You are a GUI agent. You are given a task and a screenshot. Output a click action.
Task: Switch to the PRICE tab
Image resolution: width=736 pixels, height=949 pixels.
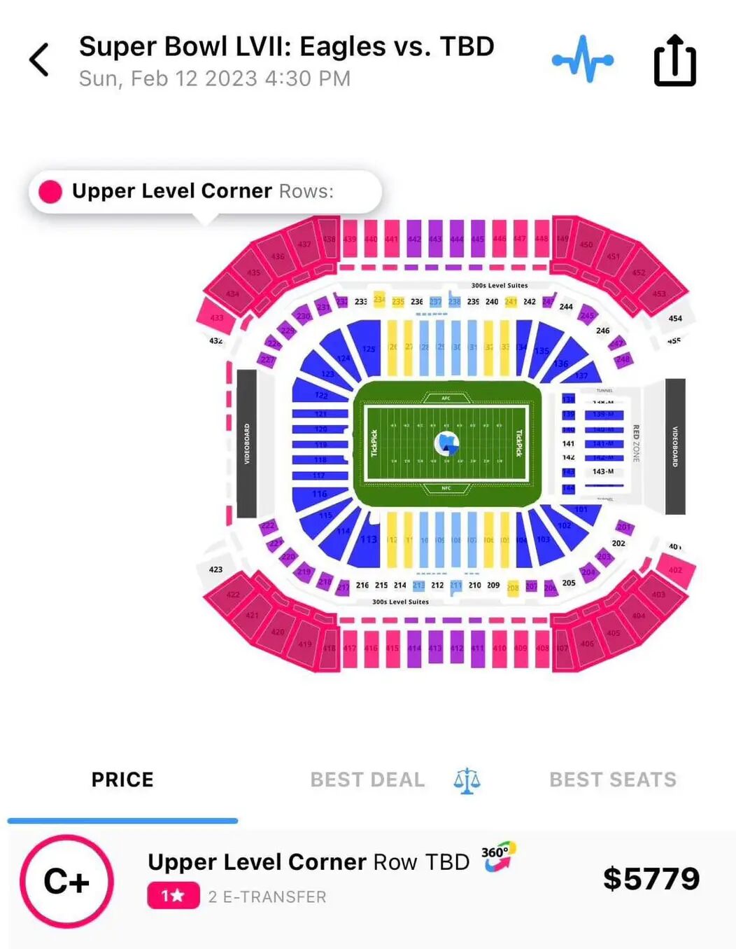[122, 780]
